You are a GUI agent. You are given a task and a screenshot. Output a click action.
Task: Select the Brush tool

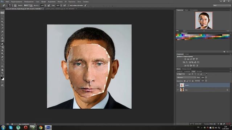point(3,35)
